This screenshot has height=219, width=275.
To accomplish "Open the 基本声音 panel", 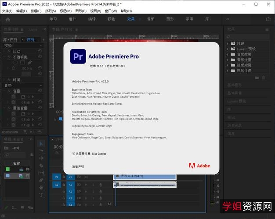I will point(234,93).
